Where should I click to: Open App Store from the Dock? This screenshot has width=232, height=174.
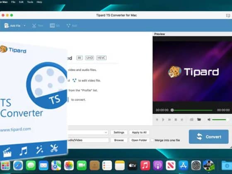tap(183, 165)
